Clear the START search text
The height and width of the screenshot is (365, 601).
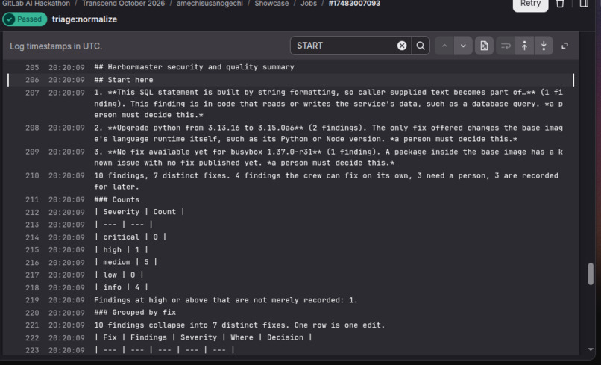point(401,46)
